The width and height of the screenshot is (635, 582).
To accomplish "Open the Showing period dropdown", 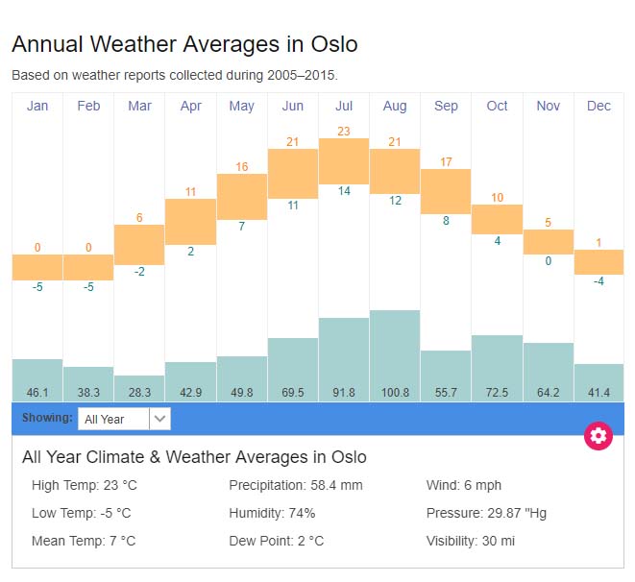I will tap(114, 419).
